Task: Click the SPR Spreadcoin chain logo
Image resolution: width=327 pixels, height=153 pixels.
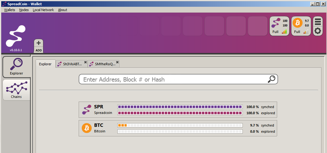Action: pyautogui.click(x=87, y=110)
